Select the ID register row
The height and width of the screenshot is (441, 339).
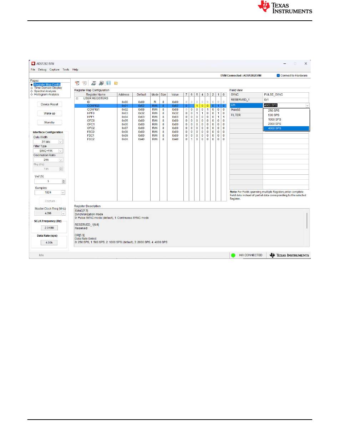(150, 102)
